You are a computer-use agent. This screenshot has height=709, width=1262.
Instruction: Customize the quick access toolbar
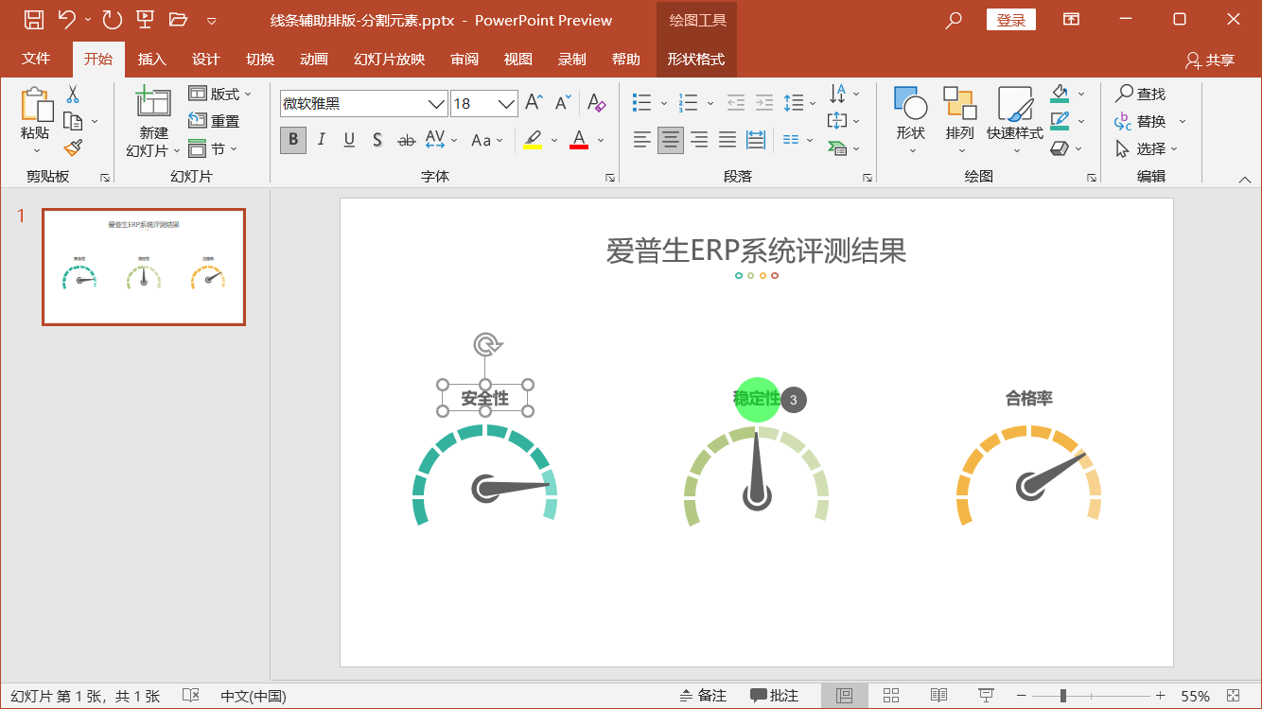click(x=211, y=20)
